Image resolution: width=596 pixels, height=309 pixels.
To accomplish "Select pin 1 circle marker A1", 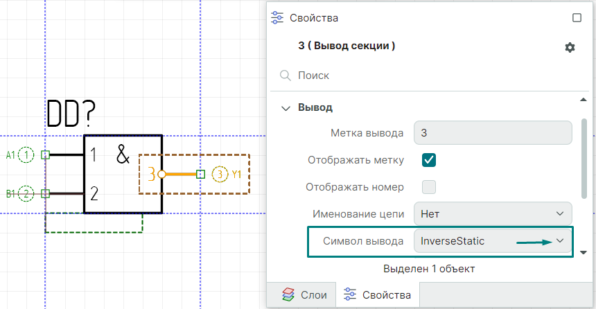I will click(x=26, y=155).
